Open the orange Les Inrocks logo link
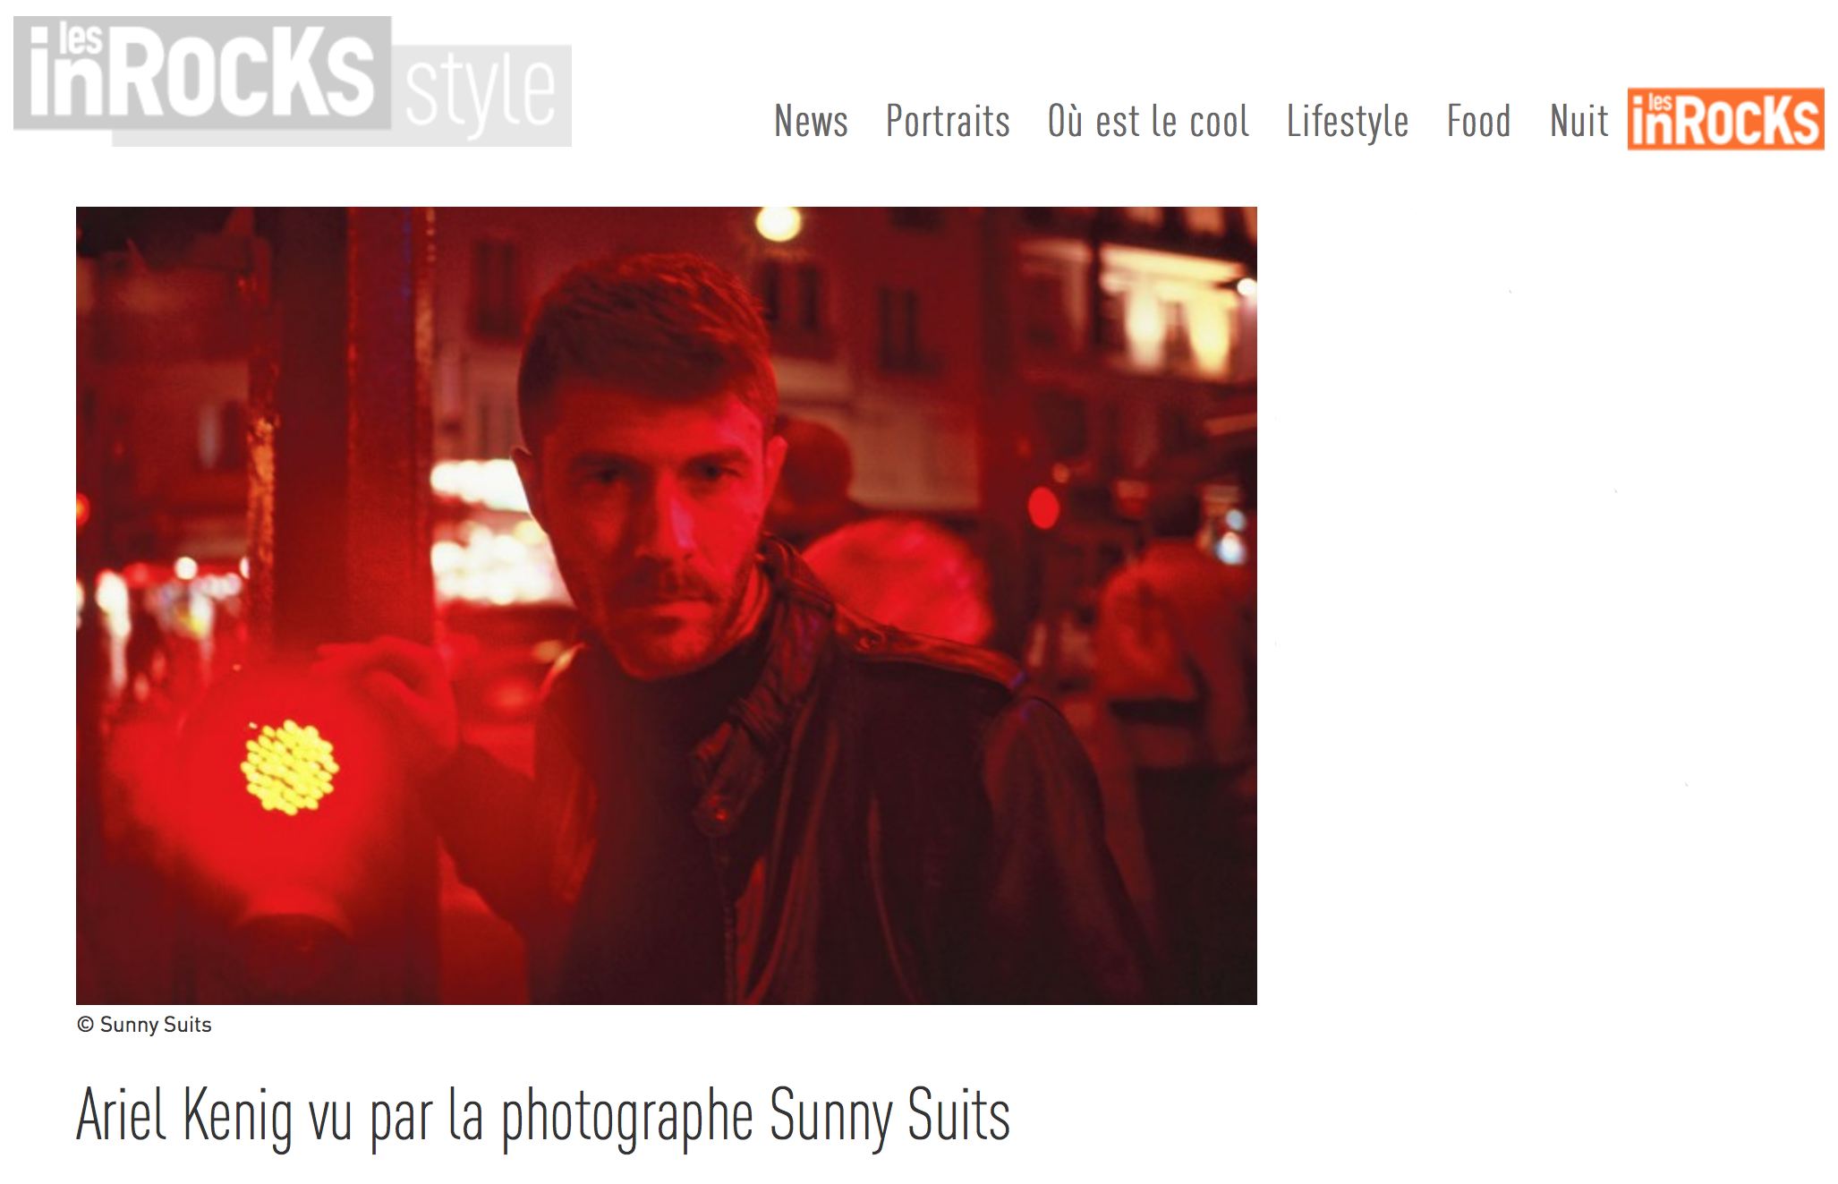Viewport: 1838px width, 1184px height. (1725, 119)
